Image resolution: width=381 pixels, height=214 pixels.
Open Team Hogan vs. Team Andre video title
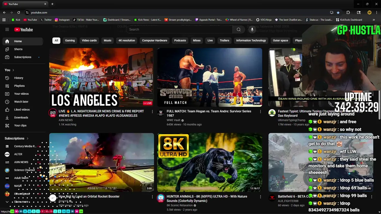pos(209,113)
